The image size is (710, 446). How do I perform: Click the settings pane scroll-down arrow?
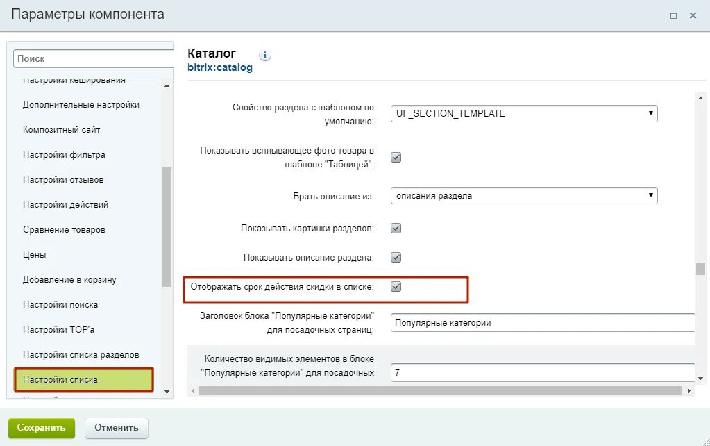(700, 379)
